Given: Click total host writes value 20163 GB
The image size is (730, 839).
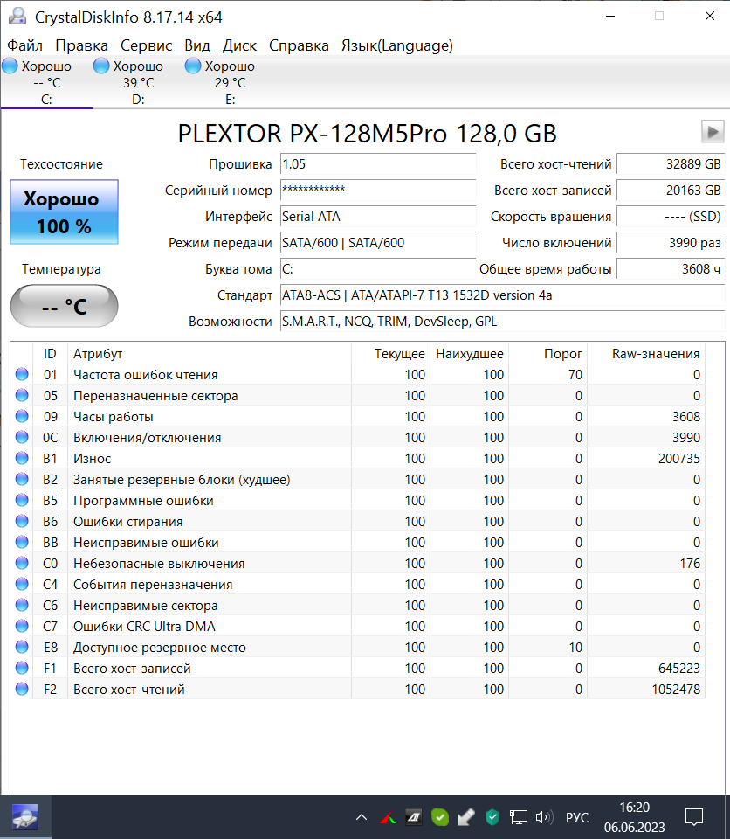Looking at the screenshot, I should click(671, 190).
